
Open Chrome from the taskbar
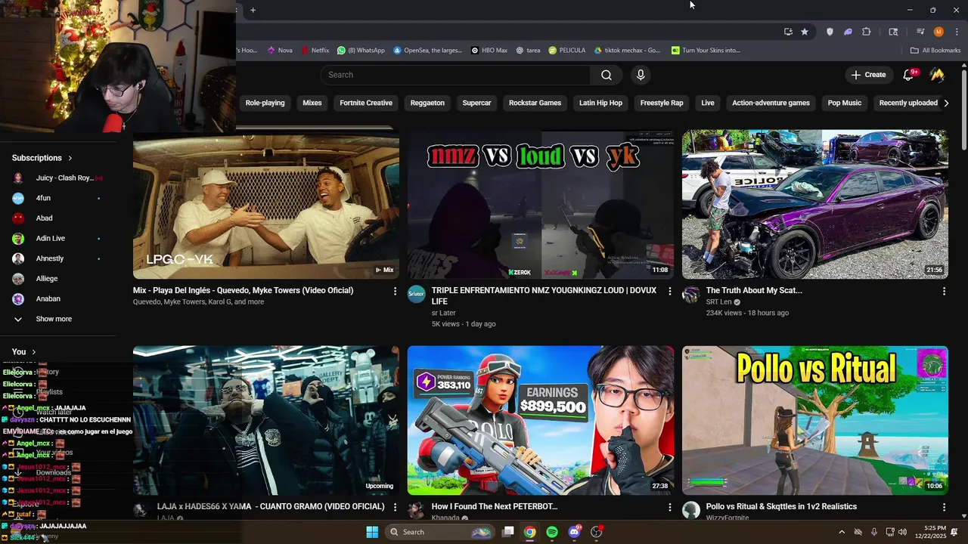(530, 532)
